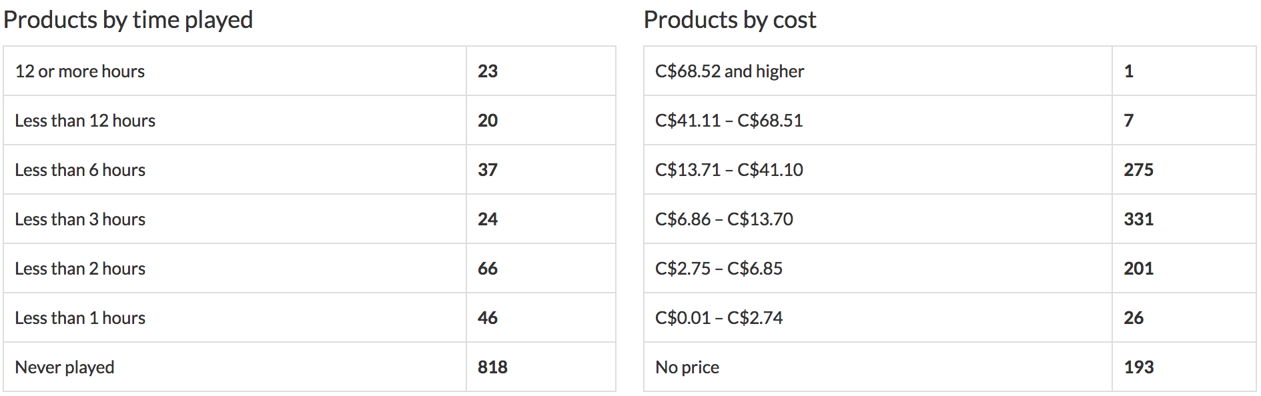Click the 'No price' row label
The height and width of the screenshot is (396, 1261).
coord(687,367)
